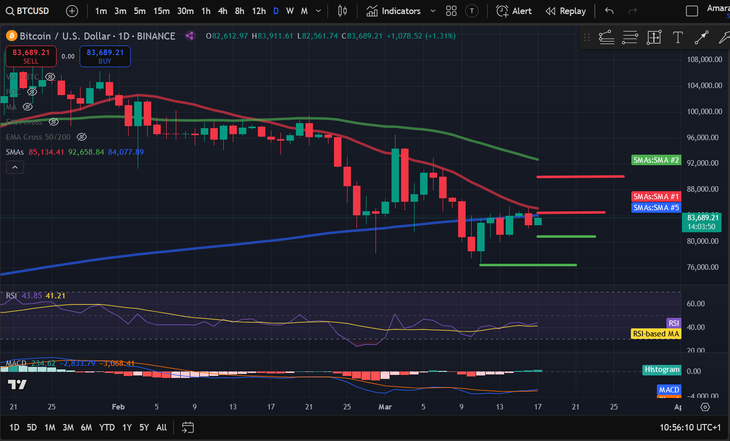
Task: Toggle visibility of the Vol BTC indicator
Action: pos(50,77)
